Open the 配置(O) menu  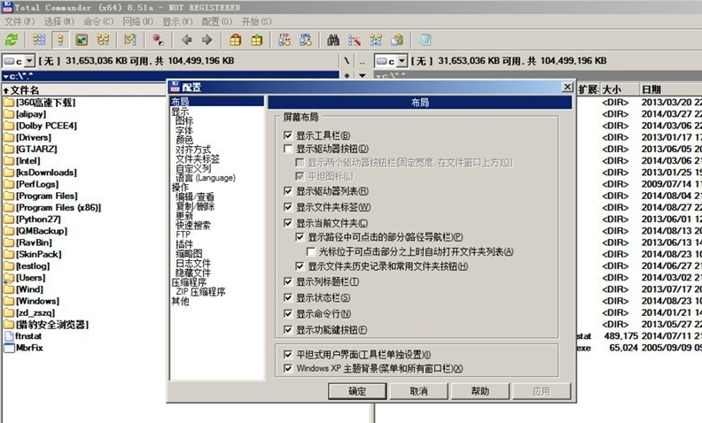[x=216, y=21]
